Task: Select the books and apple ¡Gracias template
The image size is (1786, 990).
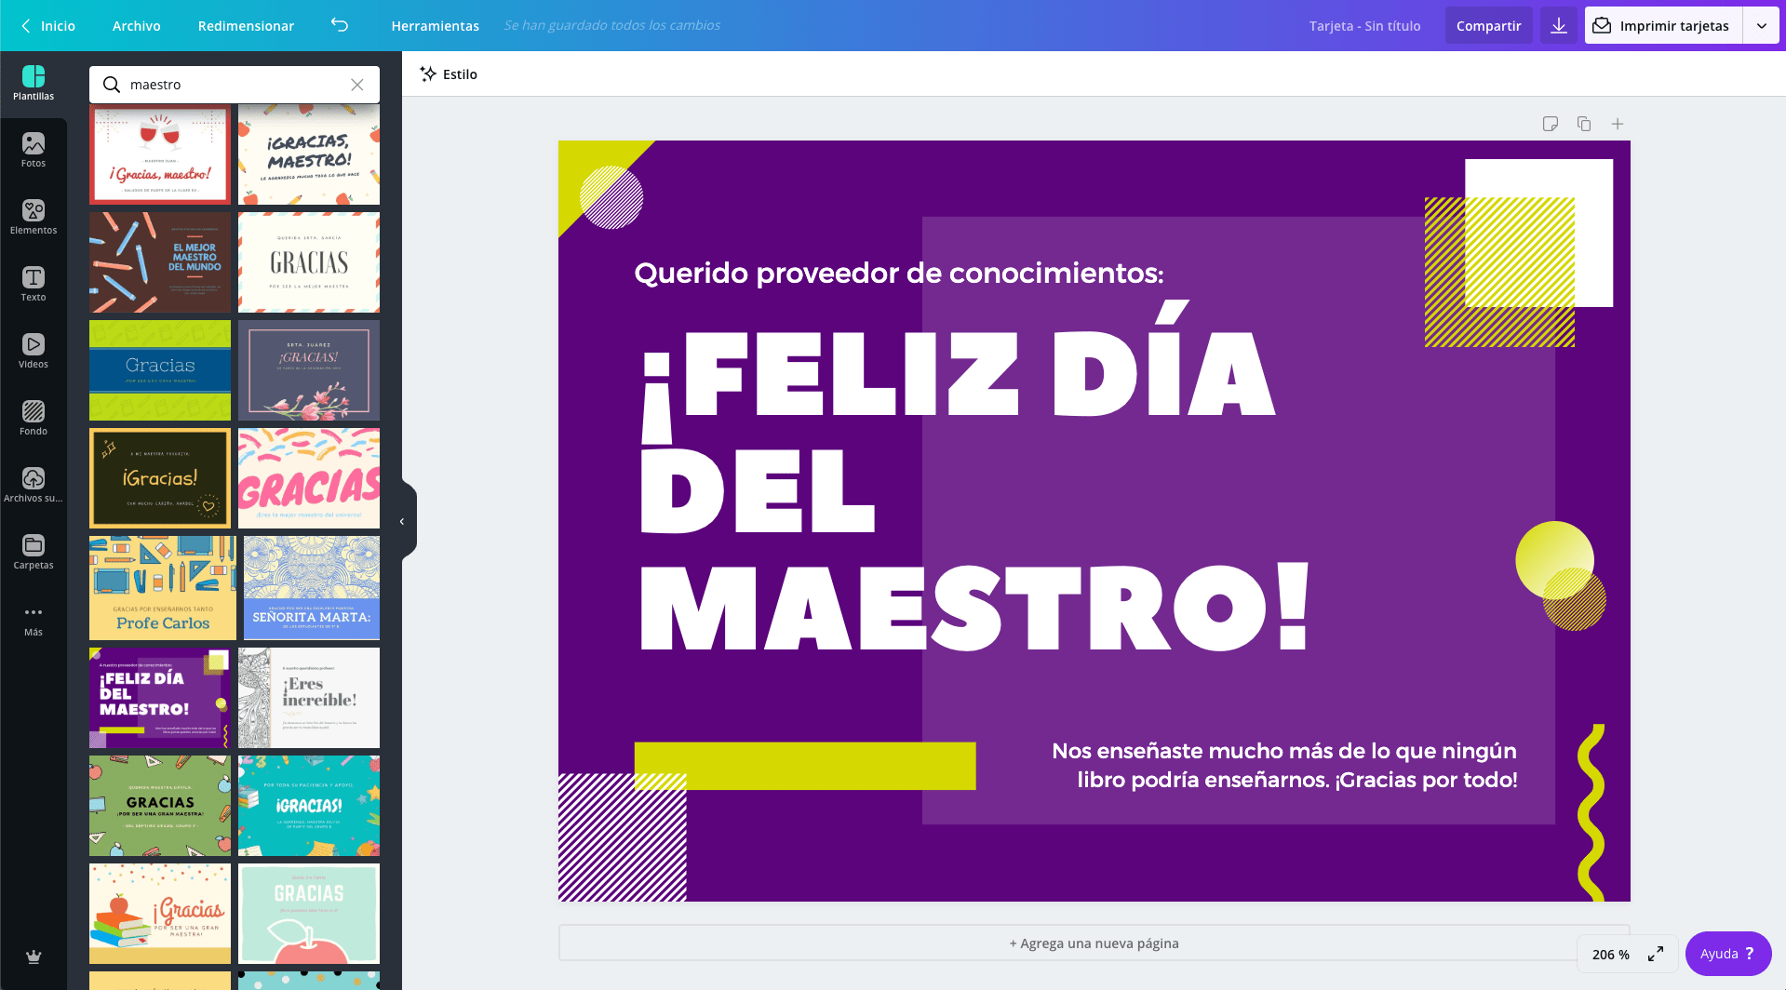Action: pyautogui.click(x=160, y=914)
